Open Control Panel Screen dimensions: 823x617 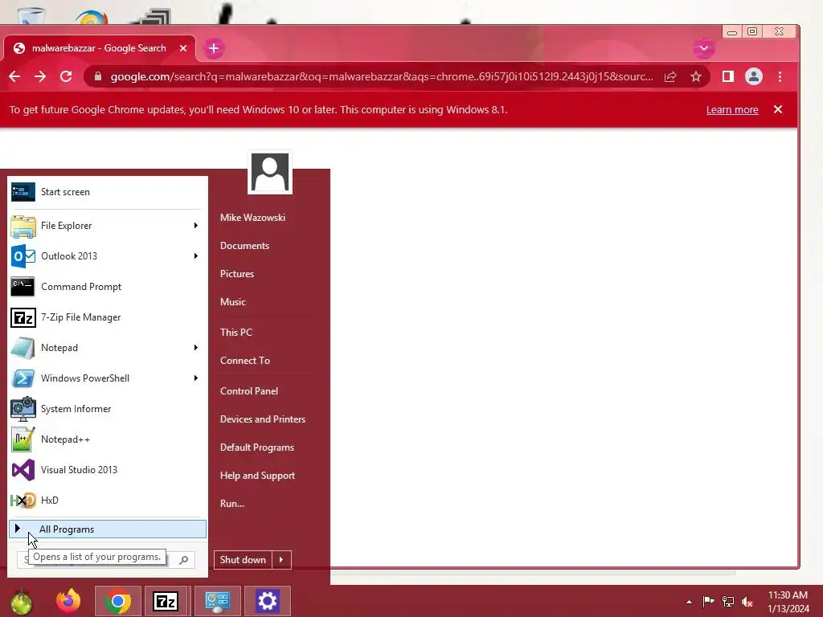pos(249,391)
